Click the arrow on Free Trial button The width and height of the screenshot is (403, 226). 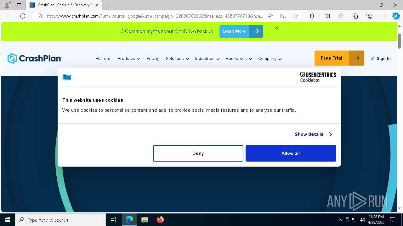(357, 58)
